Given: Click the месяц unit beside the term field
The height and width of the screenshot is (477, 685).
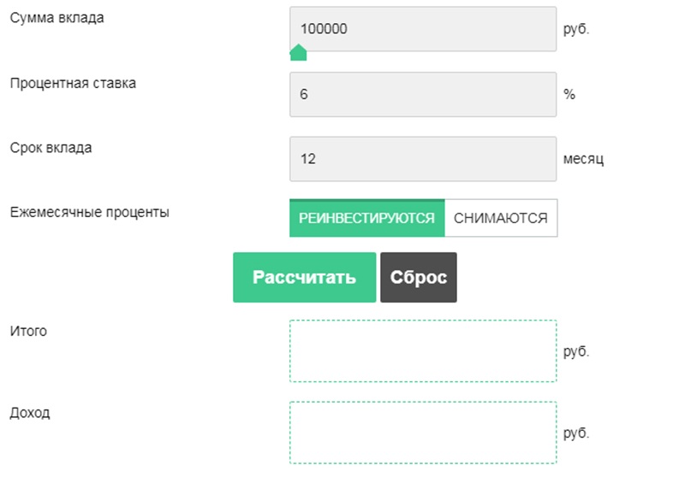Looking at the screenshot, I should [x=584, y=159].
